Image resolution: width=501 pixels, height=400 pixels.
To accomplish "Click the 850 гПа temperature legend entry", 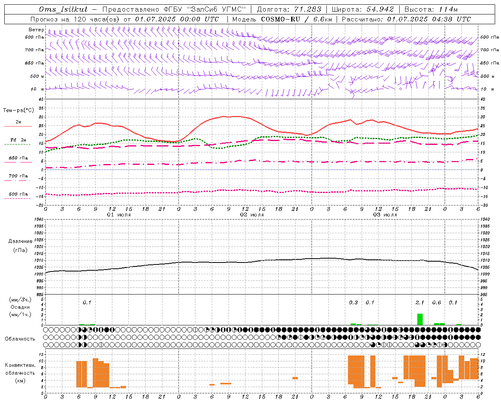I will pyautogui.click(x=18, y=158).
